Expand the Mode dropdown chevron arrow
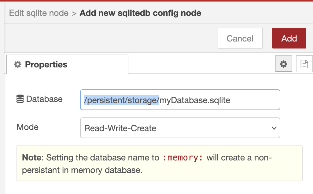Screen dimensions: 313x194 pyautogui.click(x=274, y=128)
